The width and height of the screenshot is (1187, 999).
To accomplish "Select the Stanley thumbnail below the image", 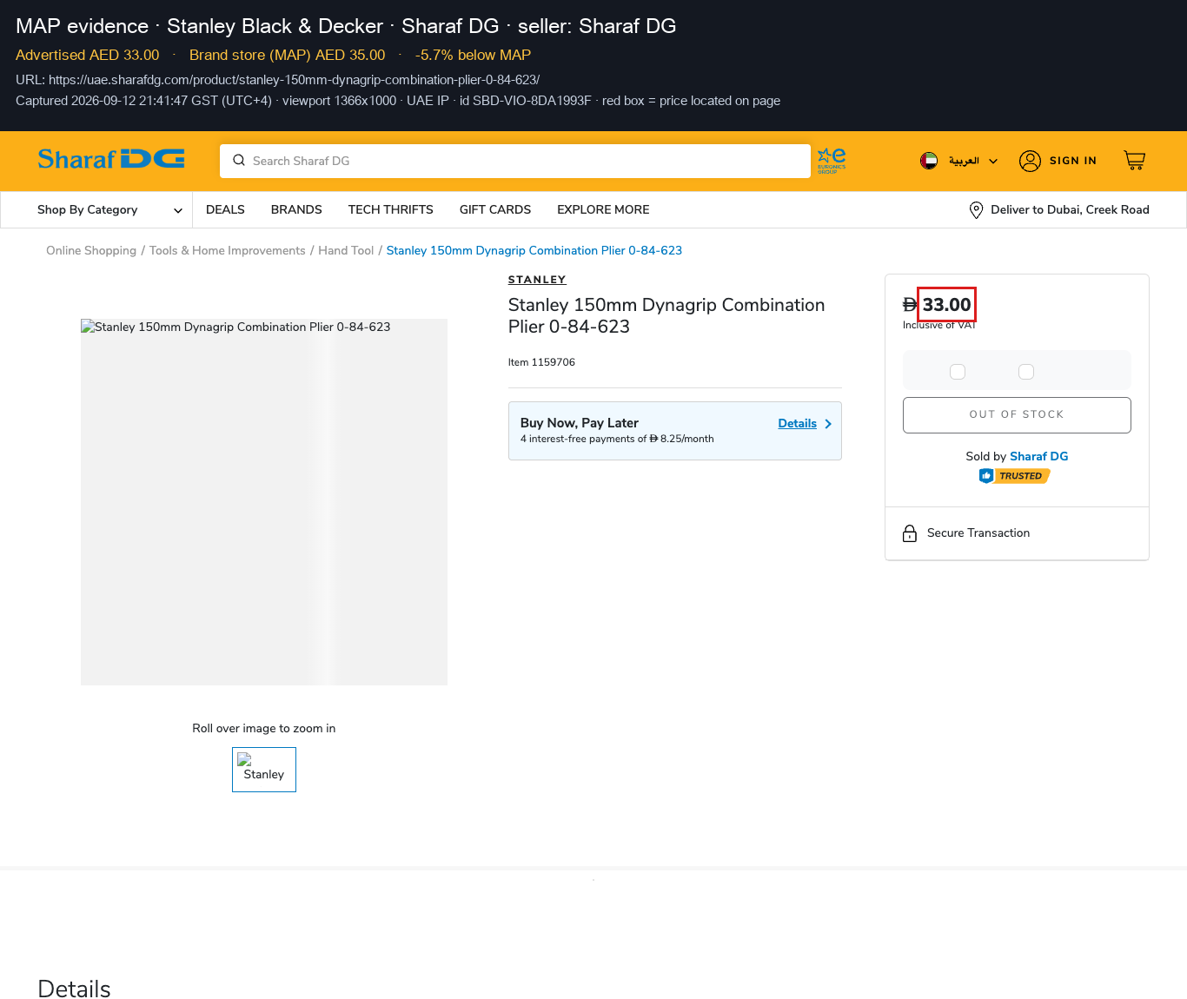I will coord(264,770).
